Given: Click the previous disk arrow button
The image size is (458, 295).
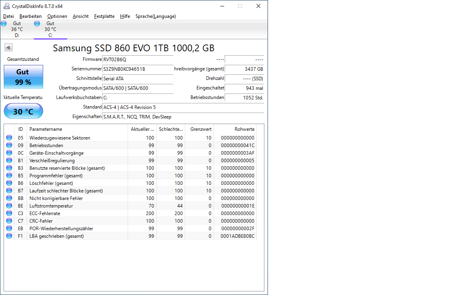Looking at the screenshot, I should (x=8, y=47).
